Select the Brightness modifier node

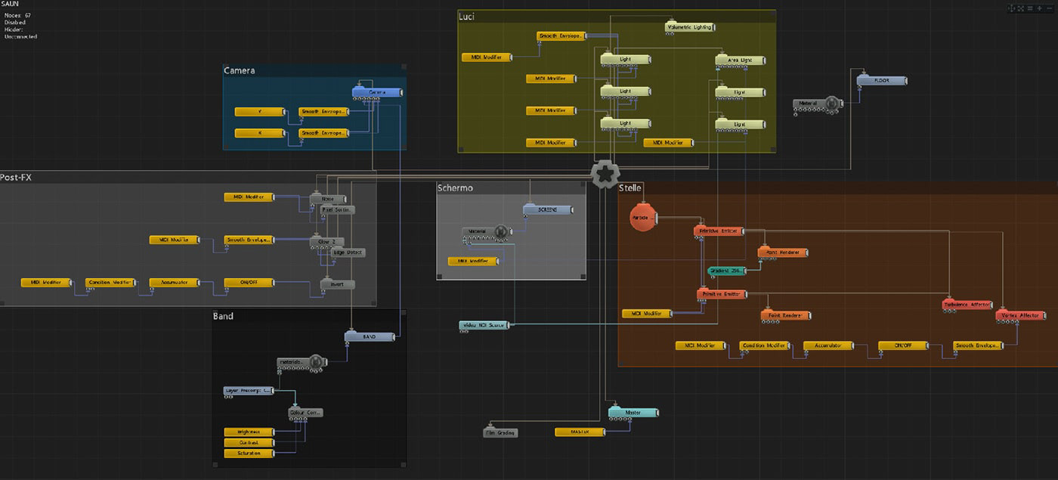(249, 432)
